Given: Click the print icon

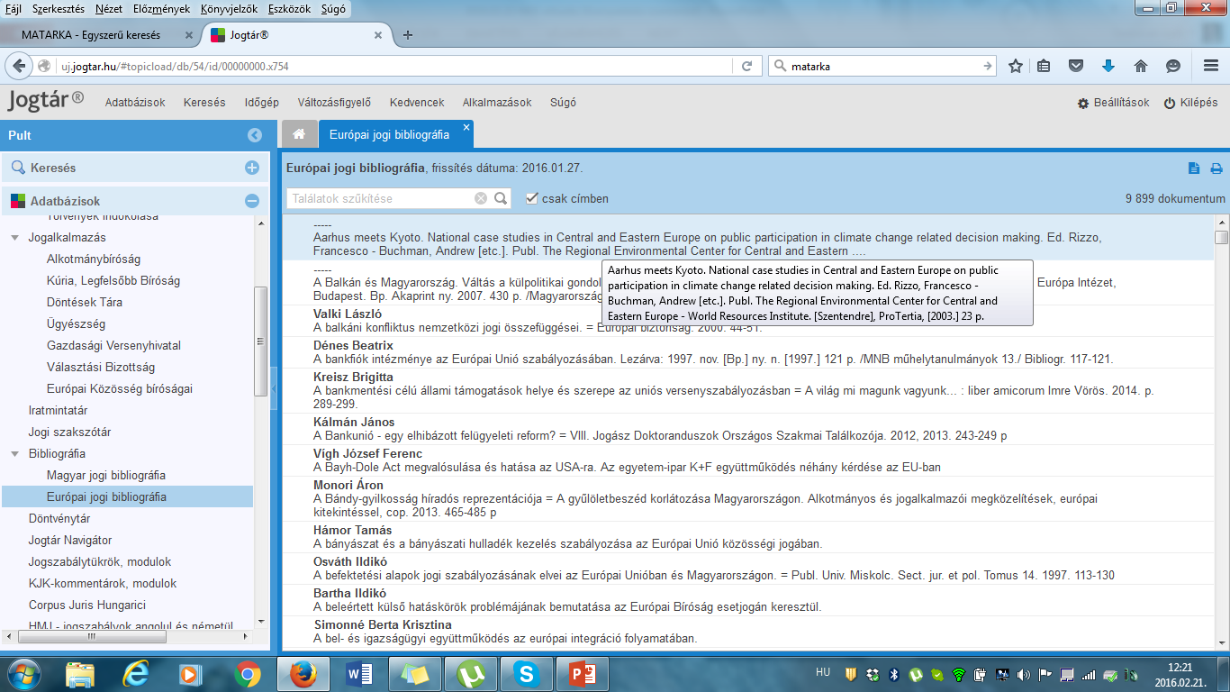Looking at the screenshot, I should click(1216, 168).
